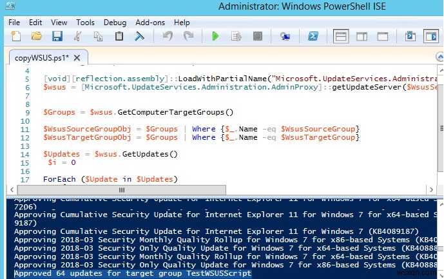Viewport: 444px width, 279px height.
Task: Open the View menu
Action: (x=59, y=23)
